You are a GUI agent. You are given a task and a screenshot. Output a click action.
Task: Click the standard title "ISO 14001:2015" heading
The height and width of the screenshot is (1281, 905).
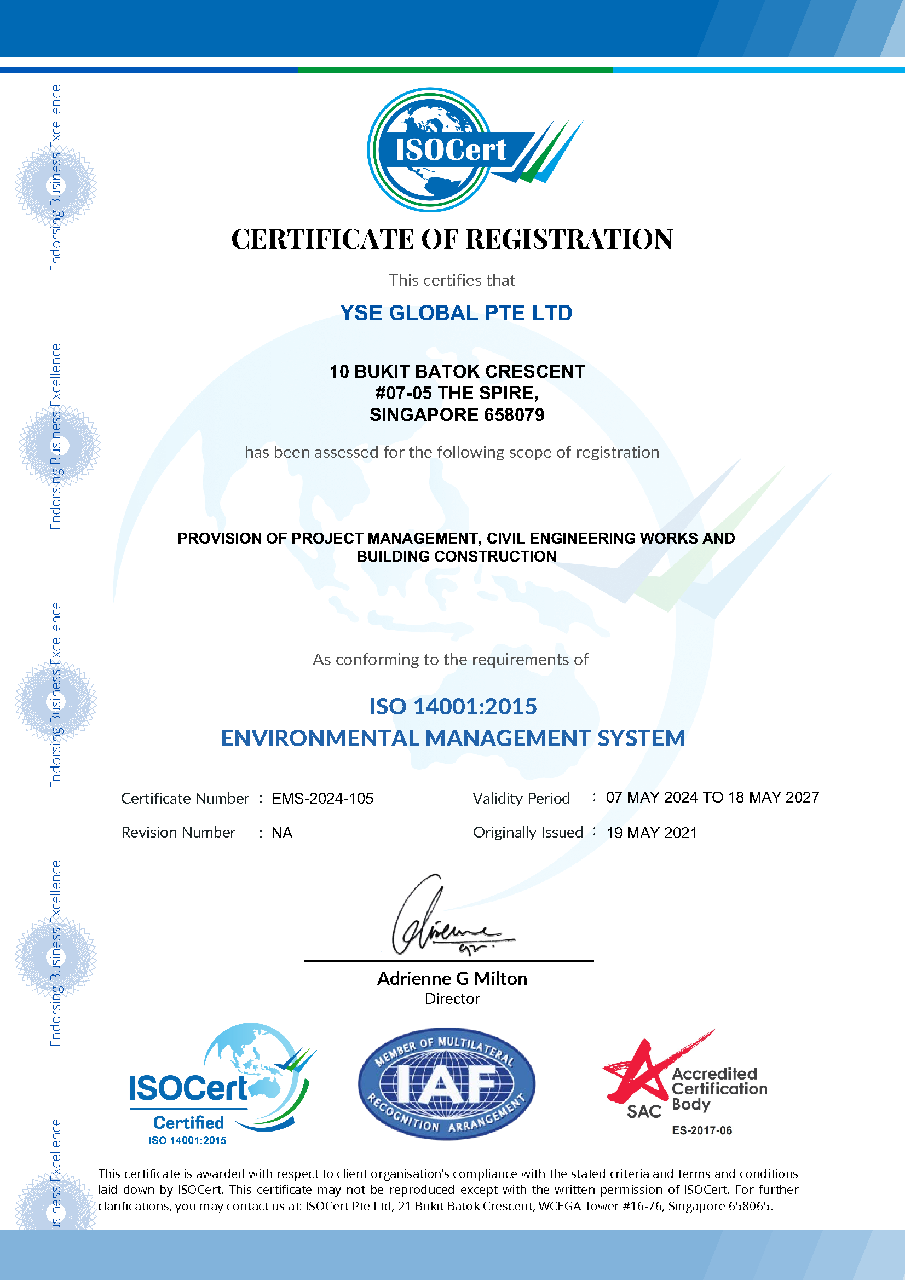coord(453,707)
